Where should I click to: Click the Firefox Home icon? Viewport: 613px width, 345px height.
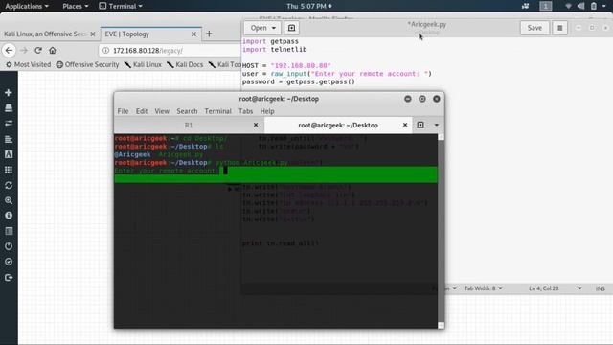(x=53, y=50)
